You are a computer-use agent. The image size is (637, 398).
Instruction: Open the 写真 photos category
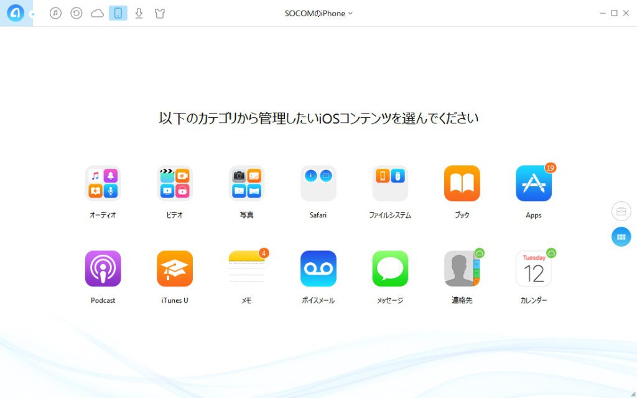(x=246, y=183)
